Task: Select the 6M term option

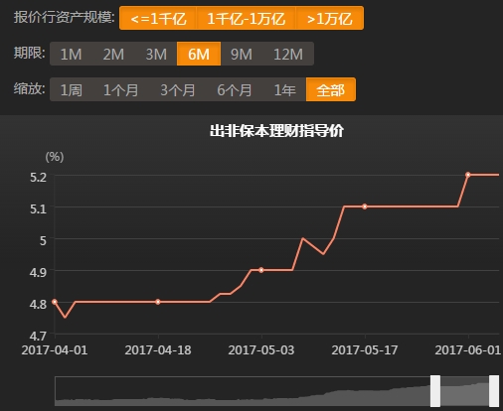Action: [x=199, y=54]
